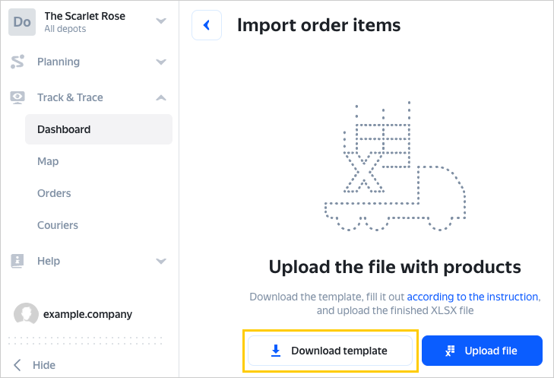The width and height of the screenshot is (554, 378).
Task: Click the XLSX icon in Upload file
Action: 450,351
